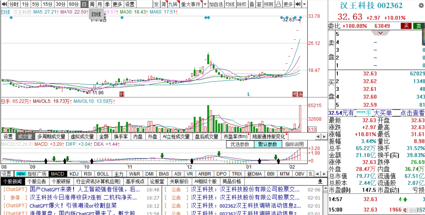Expand the red chevron above sell orders

tap(380, 33)
